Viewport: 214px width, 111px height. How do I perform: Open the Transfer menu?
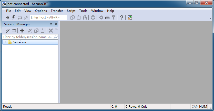coord(57,11)
